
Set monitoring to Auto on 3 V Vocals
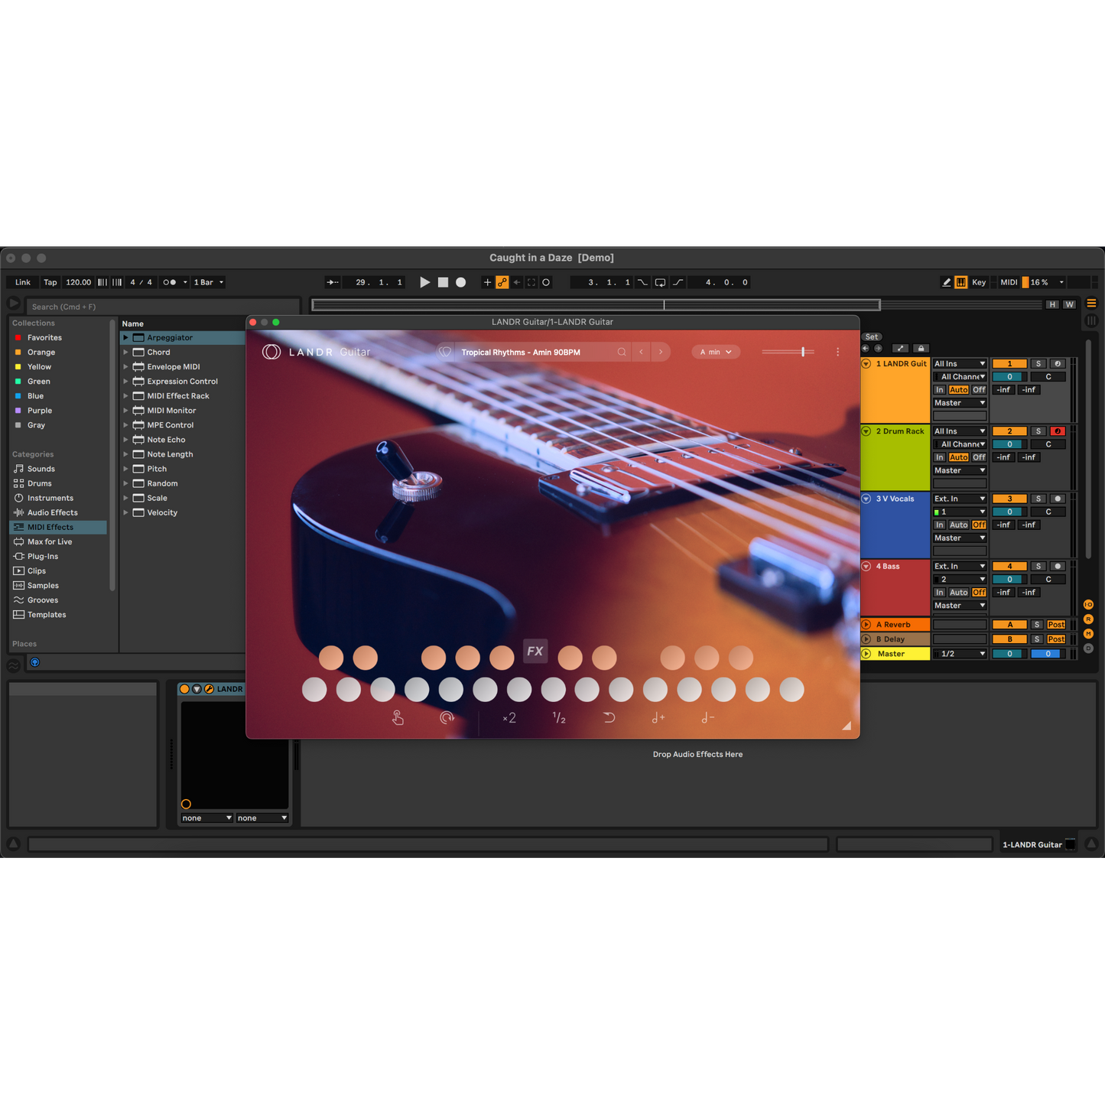[x=958, y=525]
